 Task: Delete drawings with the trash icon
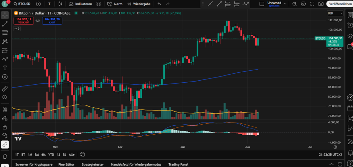coord(5,156)
